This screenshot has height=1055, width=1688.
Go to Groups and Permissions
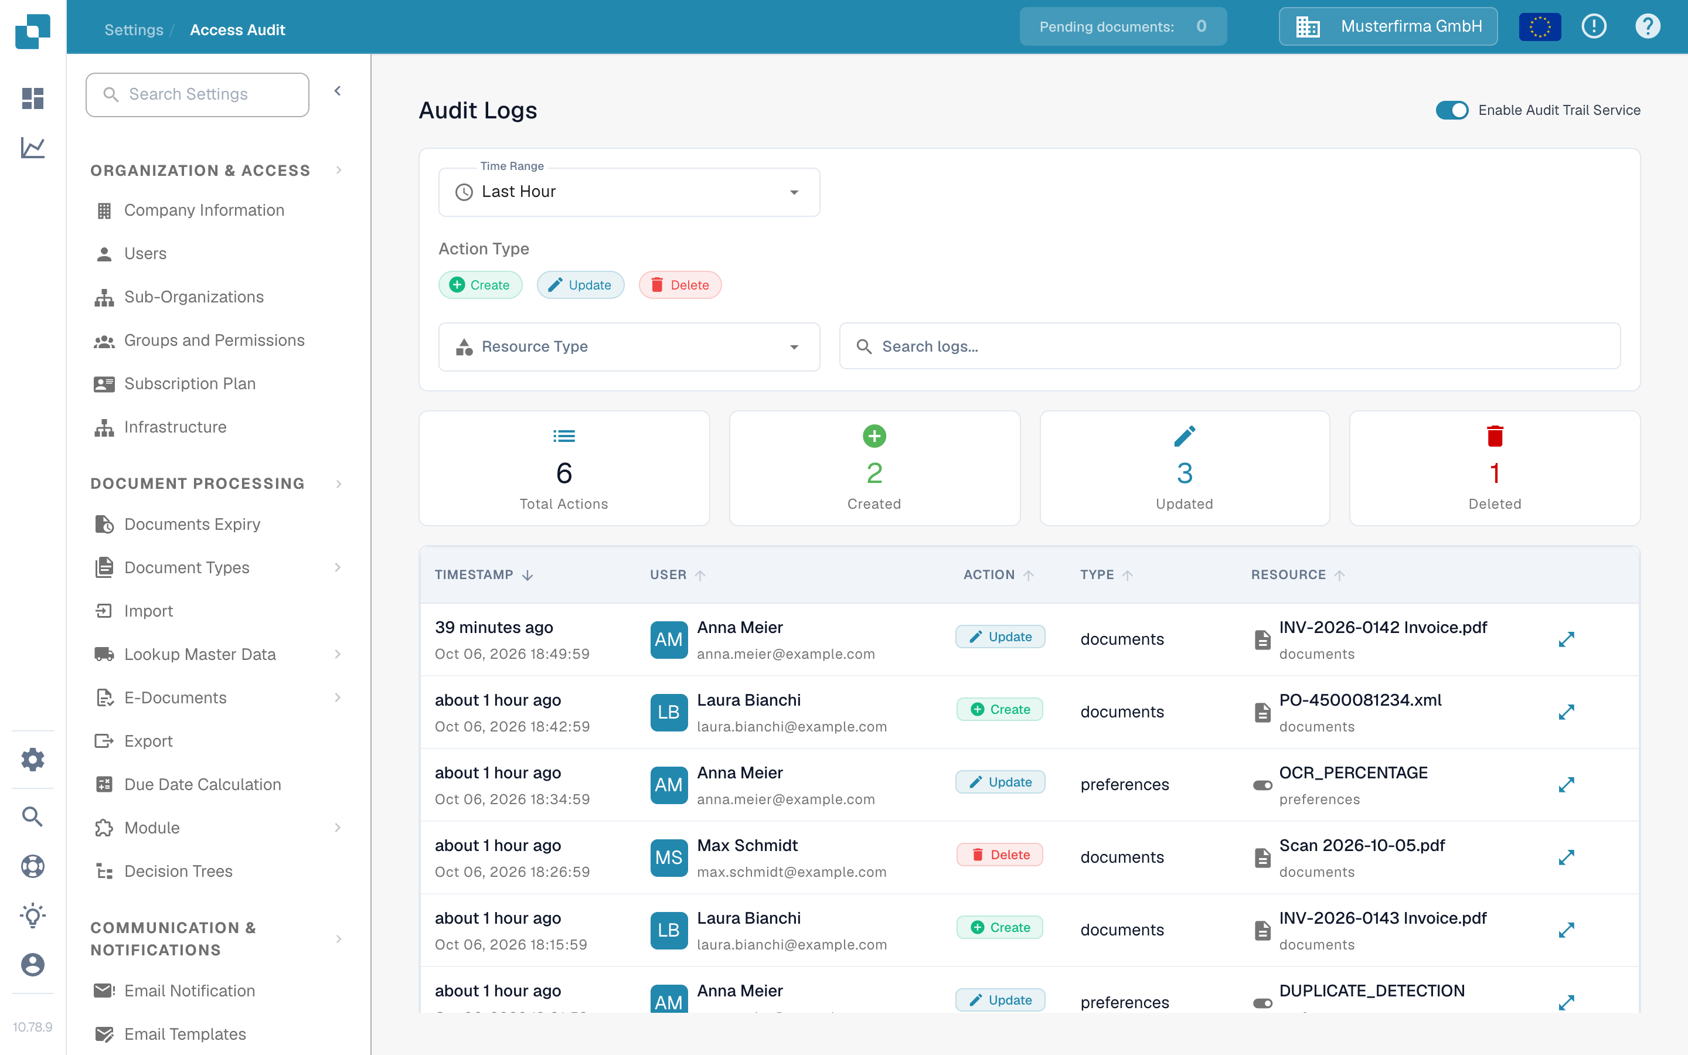pyautogui.click(x=214, y=340)
